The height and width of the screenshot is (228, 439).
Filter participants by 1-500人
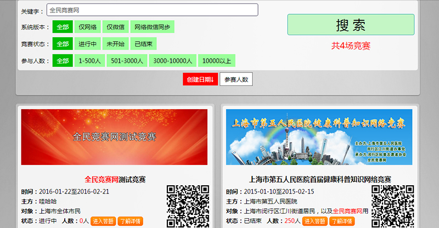coord(89,61)
